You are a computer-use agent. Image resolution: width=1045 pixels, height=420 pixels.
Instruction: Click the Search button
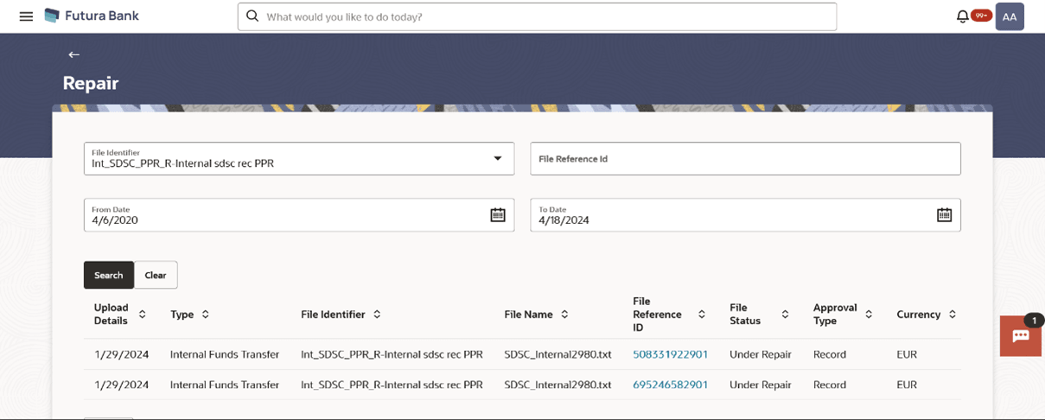(108, 275)
